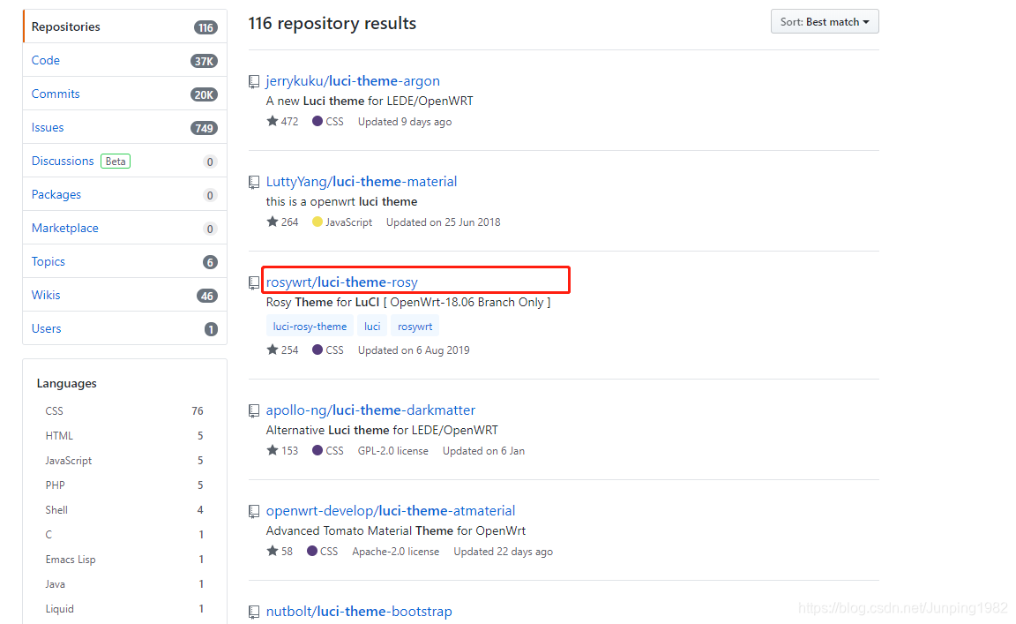Filter results by Liquid language

click(x=123, y=609)
